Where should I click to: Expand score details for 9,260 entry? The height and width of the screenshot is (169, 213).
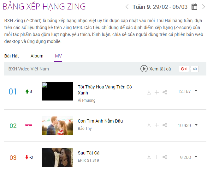pos(196,157)
